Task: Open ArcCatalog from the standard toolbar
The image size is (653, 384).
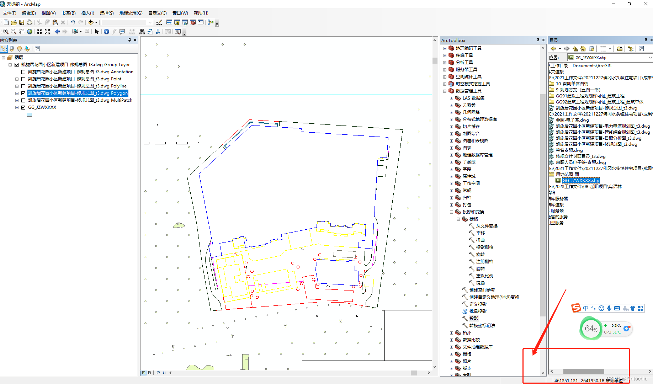Action: tap(177, 22)
